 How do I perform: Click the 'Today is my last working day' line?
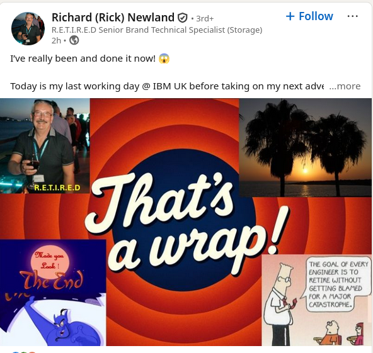[167, 86]
